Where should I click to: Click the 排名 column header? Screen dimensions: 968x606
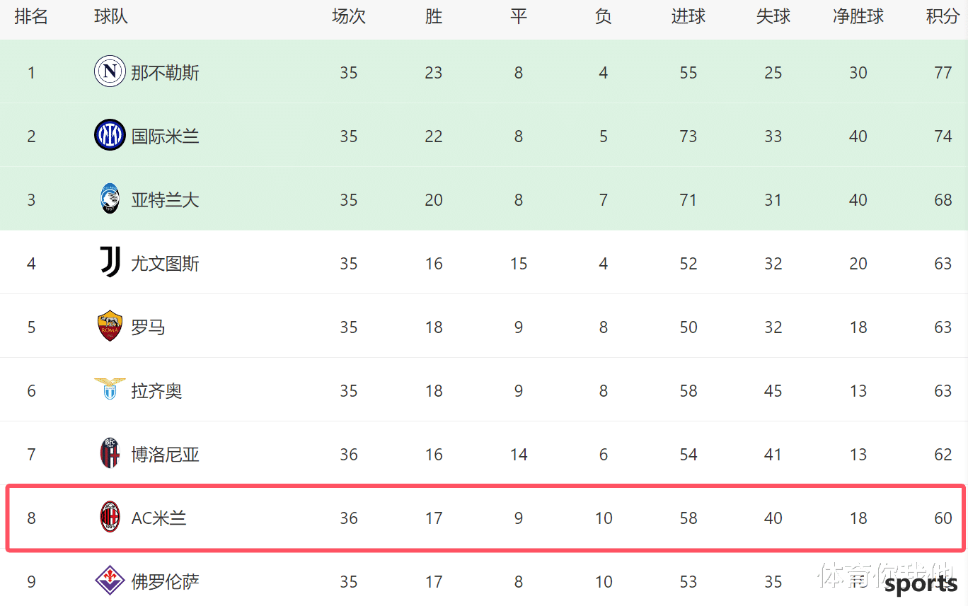[x=31, y=17]
